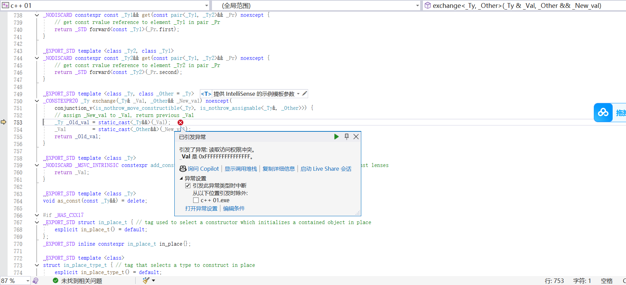Collapse the in_place_t struct at line 767

[x=37, y=222]
